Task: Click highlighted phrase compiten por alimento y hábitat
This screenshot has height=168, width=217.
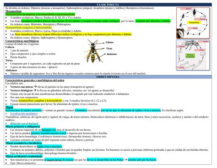Action: click(153, 21)
